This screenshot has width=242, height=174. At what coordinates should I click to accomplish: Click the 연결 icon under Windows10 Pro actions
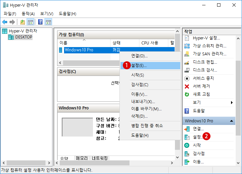[187, 129]
